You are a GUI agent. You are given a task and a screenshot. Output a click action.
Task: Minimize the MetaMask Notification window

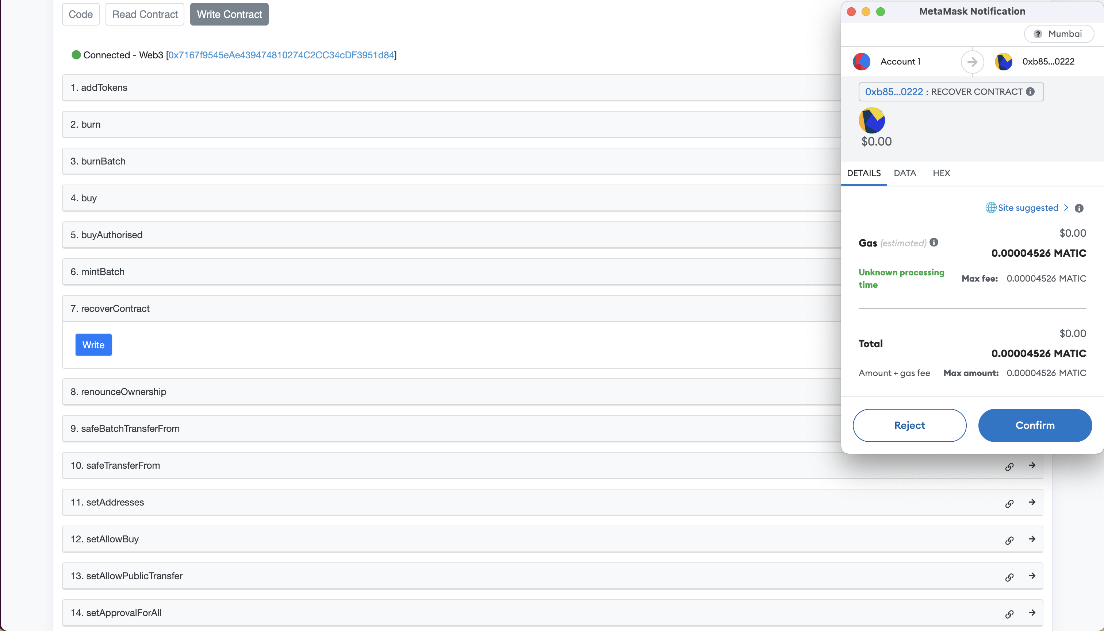click(x=866, y=12)
